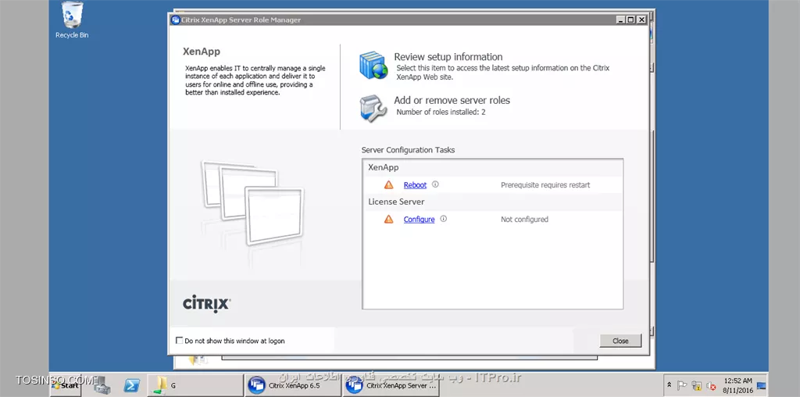Image resolution: width=800 pixels, height=397 pixels.
Task: Open the Windows Start button
Action: 66,385
